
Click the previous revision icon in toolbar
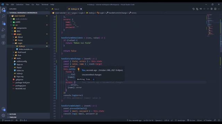[x=204, y=9]
